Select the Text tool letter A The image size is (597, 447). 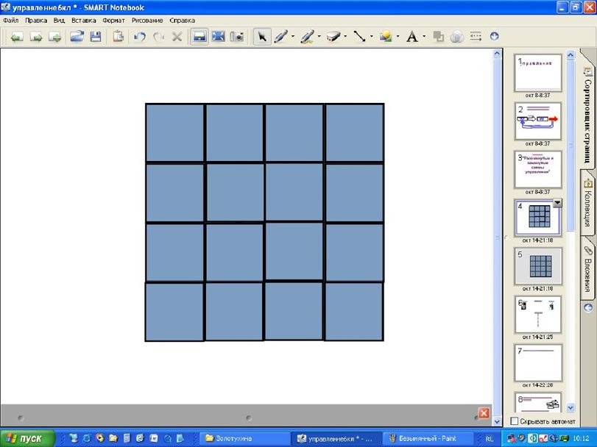tap(412, 36)
